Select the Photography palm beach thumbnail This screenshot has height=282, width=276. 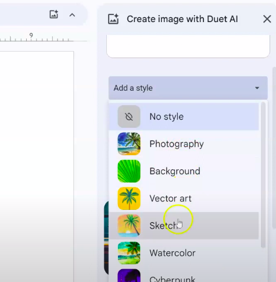point(129,144)
